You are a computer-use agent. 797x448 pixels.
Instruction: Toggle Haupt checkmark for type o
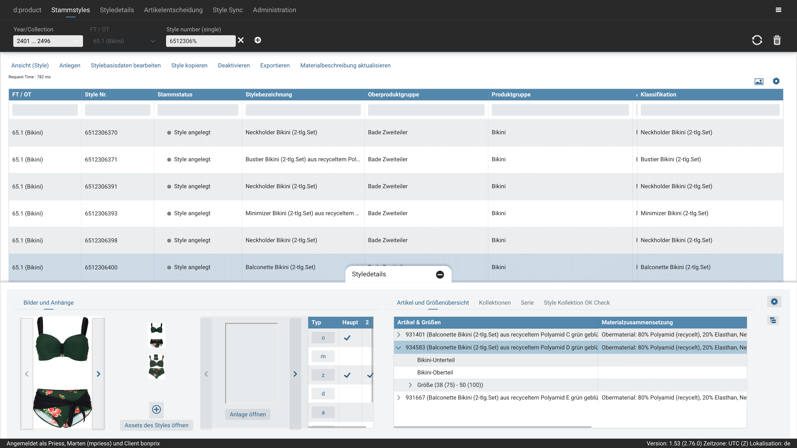point(347,338)
